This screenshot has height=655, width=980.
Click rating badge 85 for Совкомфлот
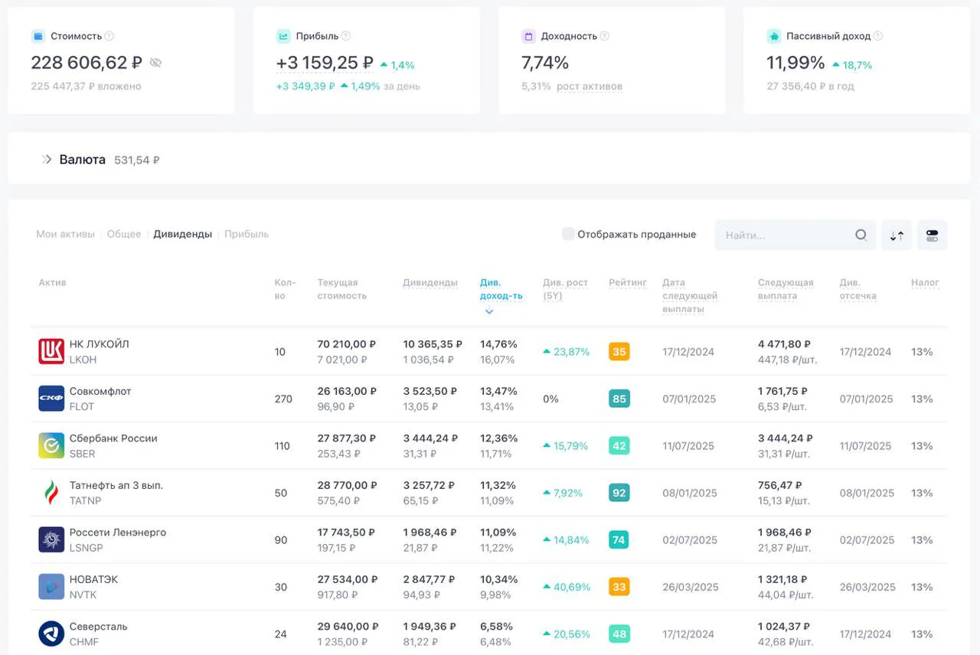(x=619, y=399)
